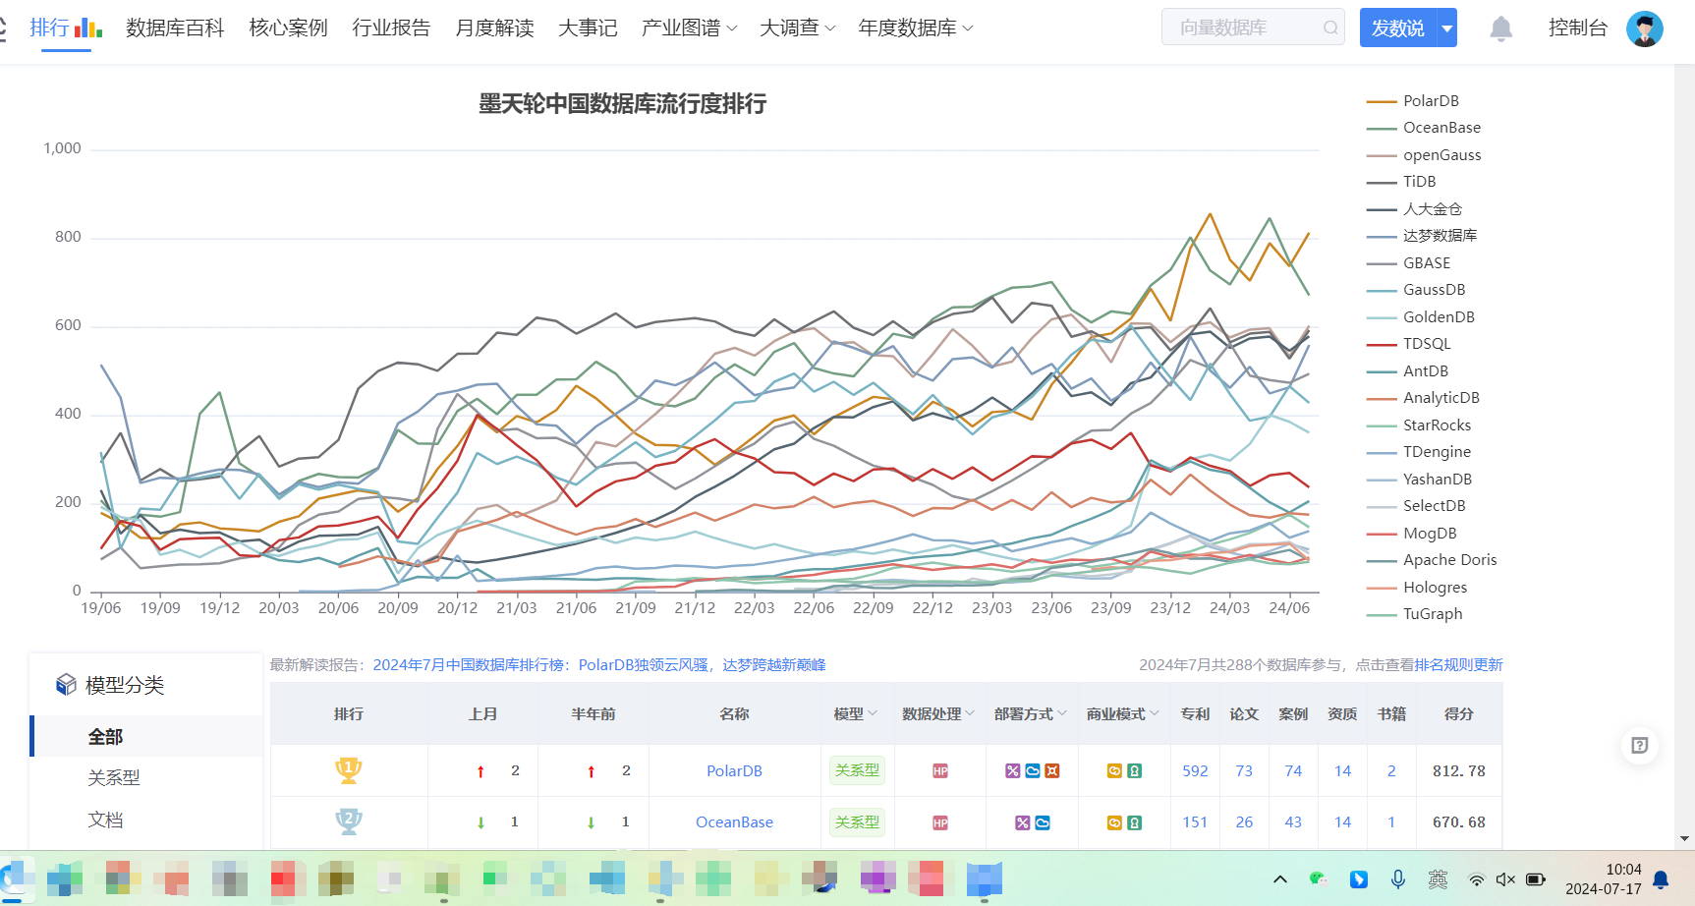Click the silver trophy rank icon
Viewport: 1695px width, 906px height.
click(x=348, y=821)
